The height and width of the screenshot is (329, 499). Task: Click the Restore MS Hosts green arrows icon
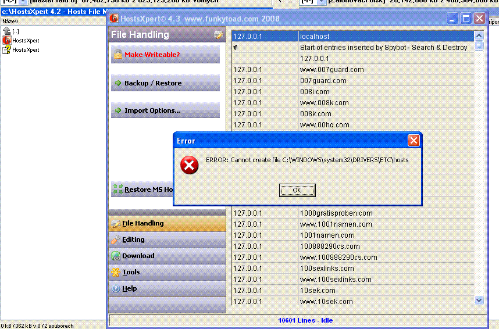(117, 189)
